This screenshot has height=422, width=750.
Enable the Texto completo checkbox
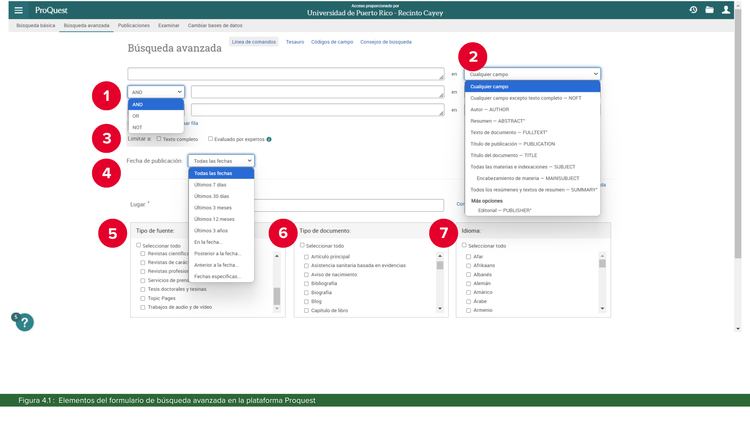(x=159, y=139)
